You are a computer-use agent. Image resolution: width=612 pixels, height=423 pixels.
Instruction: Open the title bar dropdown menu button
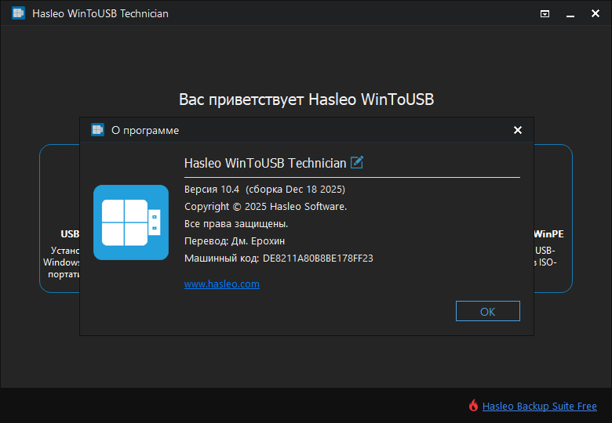coord(545,13)
